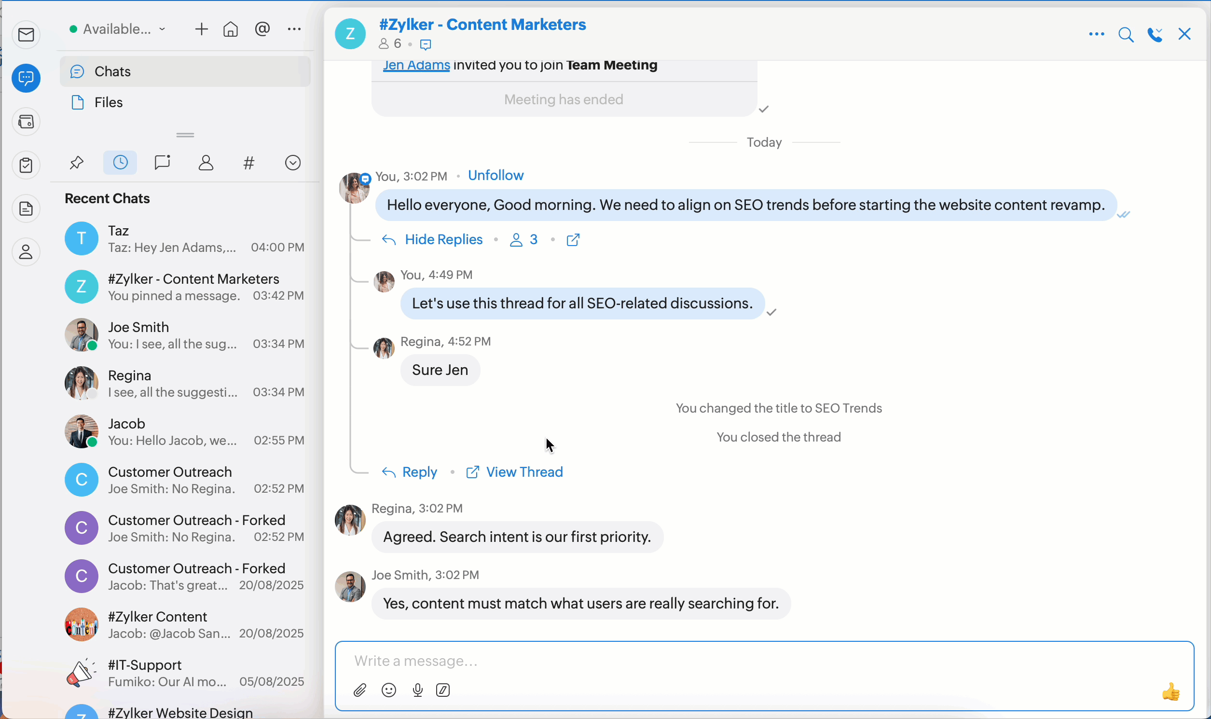Switch to the pinned chats tab

click(77, 163)
